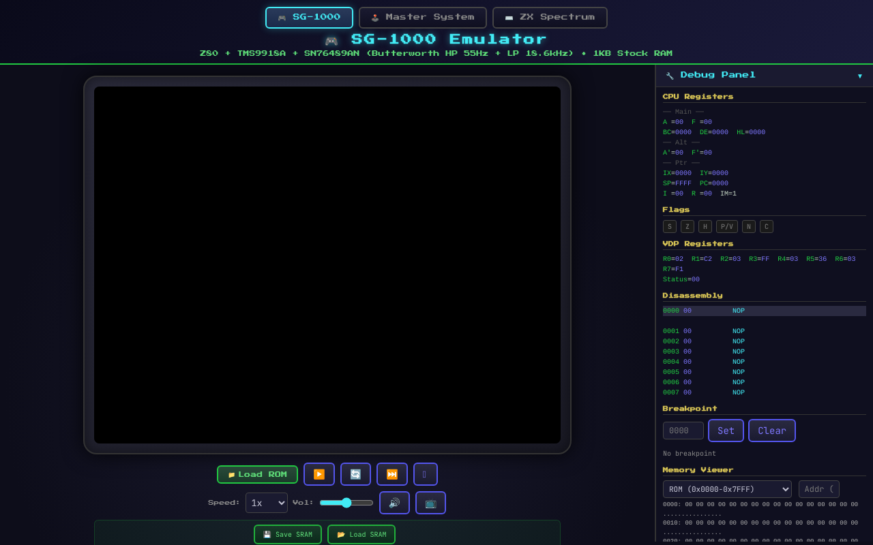873x545 pixels.
Task: Click Load SRAM button
Action: (361, 534)
